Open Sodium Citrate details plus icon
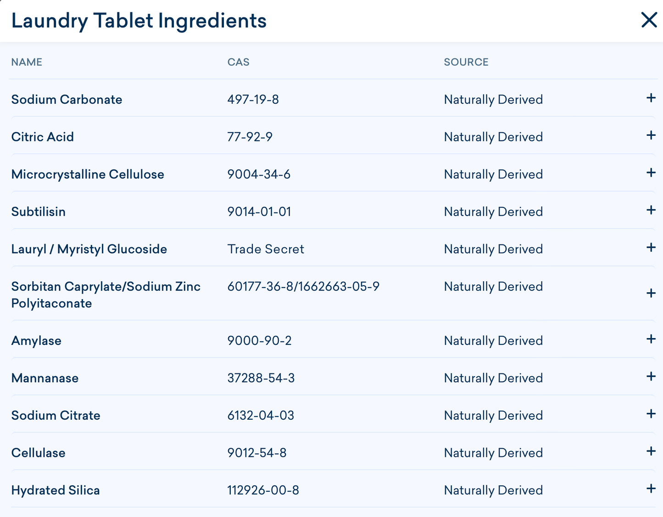This screenshot has width=663, height=517. [x=651, y=414]
